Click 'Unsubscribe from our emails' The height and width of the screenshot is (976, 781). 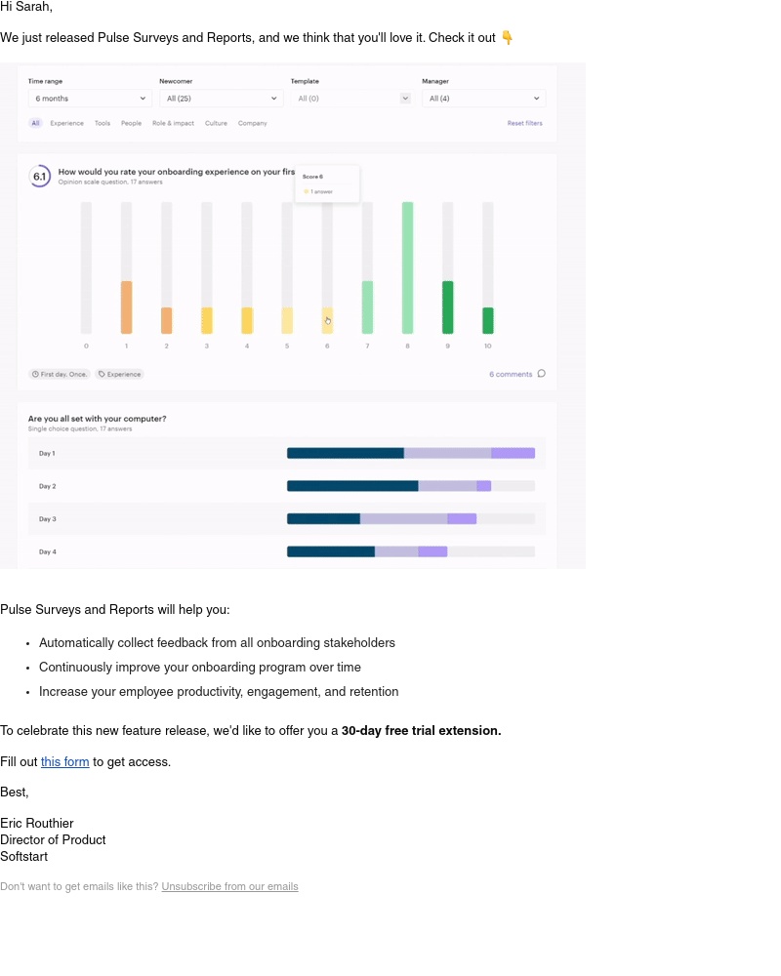click(x=229, y=887)
